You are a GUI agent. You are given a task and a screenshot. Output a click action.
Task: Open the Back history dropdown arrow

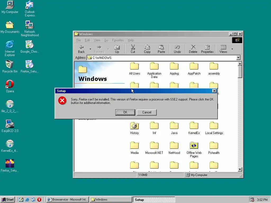tap(90, 49)
